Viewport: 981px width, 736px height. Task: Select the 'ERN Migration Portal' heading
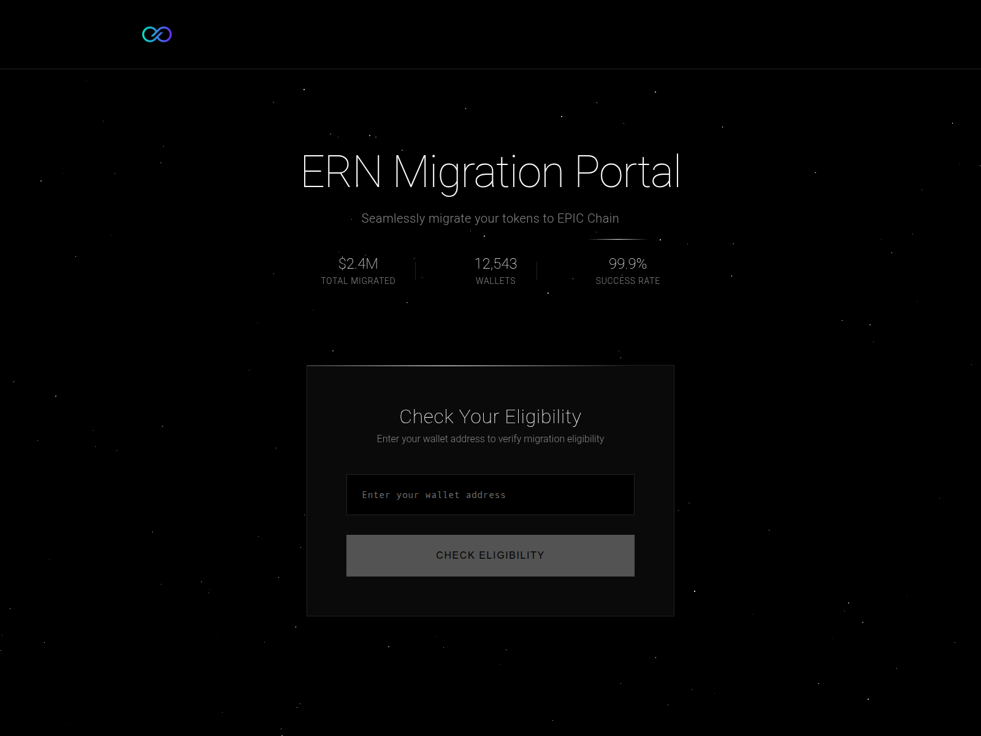(490, 172)
